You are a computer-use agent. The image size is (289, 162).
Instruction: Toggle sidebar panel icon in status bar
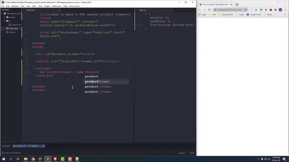click(3, 153)
